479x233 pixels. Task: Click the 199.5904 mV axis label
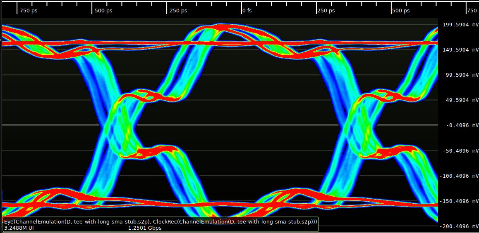(x=460, y=25)
